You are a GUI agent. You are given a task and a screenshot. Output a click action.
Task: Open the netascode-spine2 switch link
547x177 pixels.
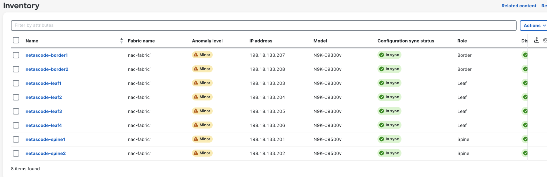click(x=46, y=153)
